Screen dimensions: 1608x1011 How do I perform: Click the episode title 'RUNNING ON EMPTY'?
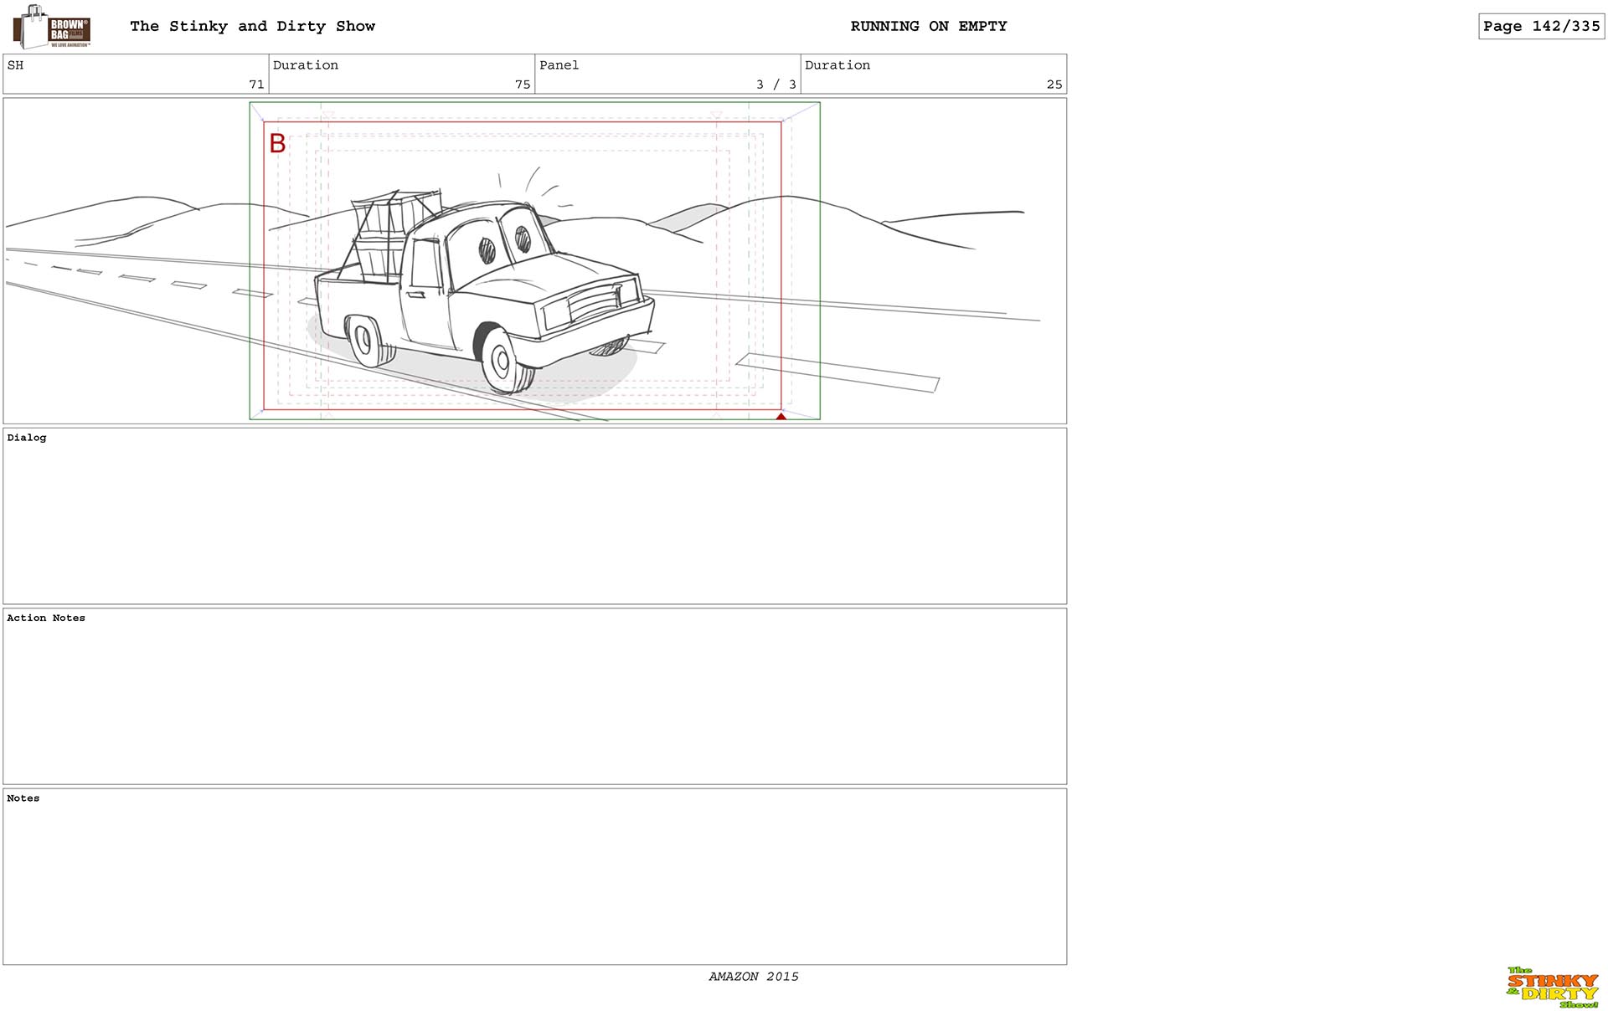point(929,26)
